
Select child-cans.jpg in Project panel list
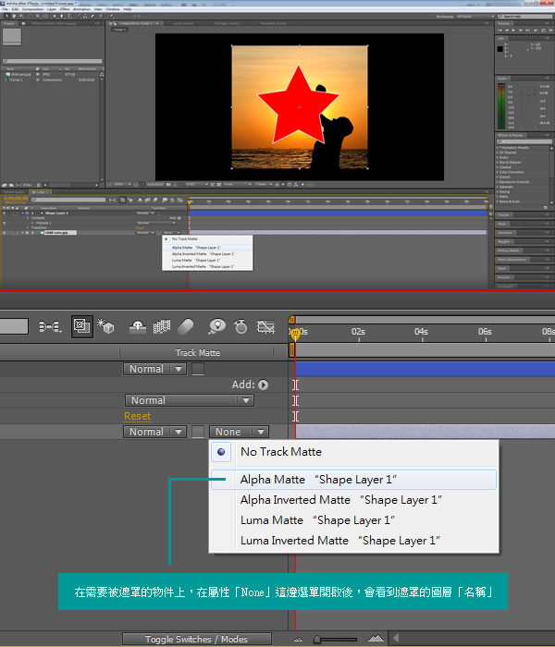pyautogui.click(x=20, y=75)
